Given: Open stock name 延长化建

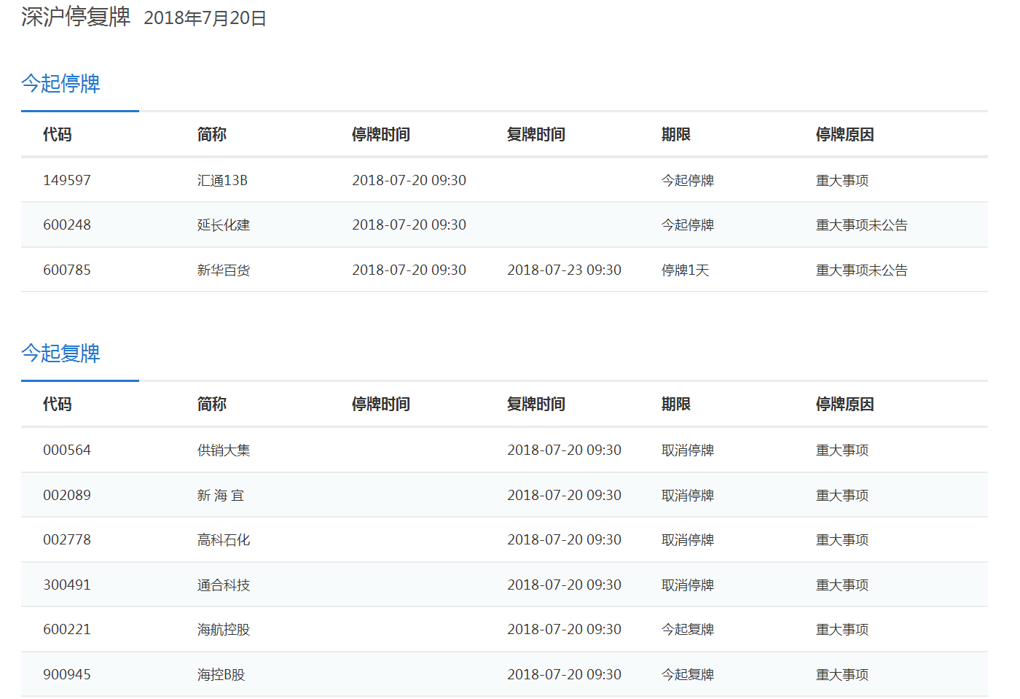Looking at the screenshot, I should [x=223, y=225].
